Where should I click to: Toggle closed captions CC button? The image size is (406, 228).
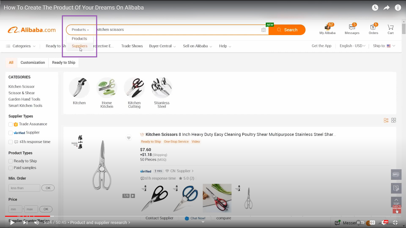372,222
